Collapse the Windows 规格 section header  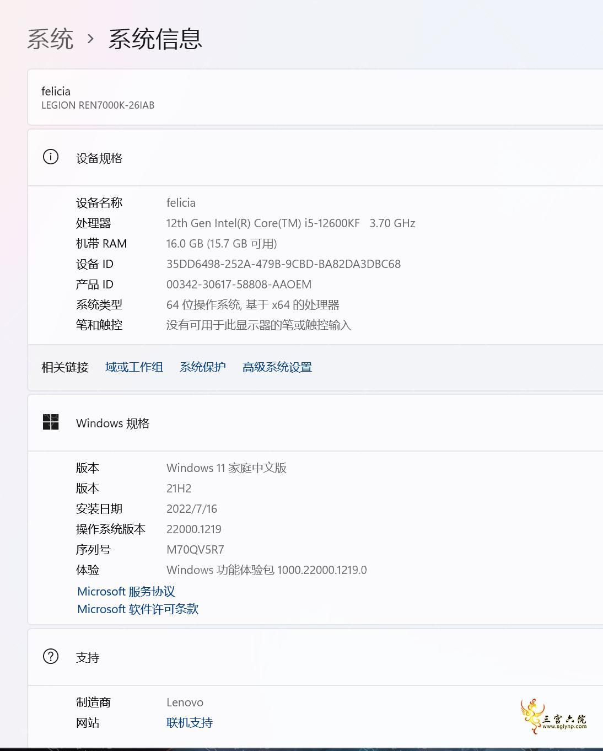(x=315, y=423)
